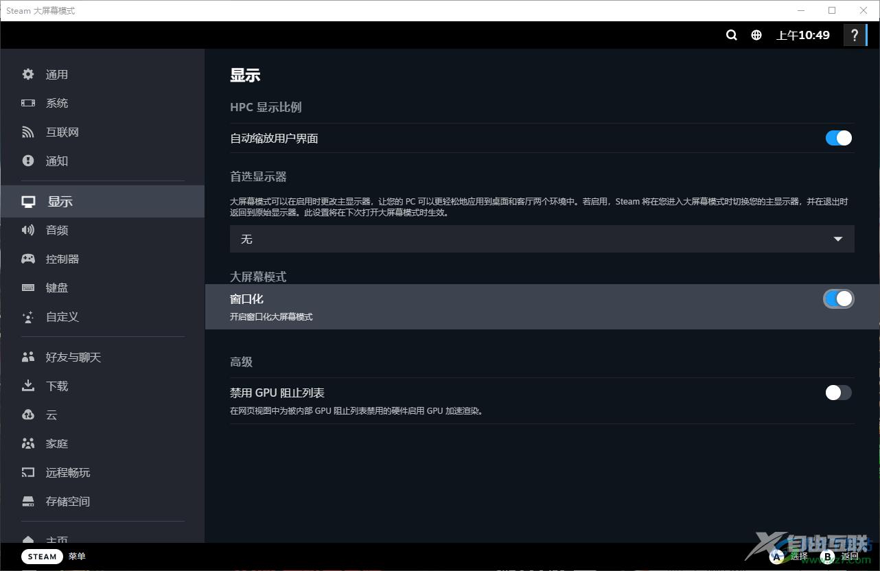Go to the 控制器 settings section
The height and width of the screenshot is (571, 880).
coord(102,259)
